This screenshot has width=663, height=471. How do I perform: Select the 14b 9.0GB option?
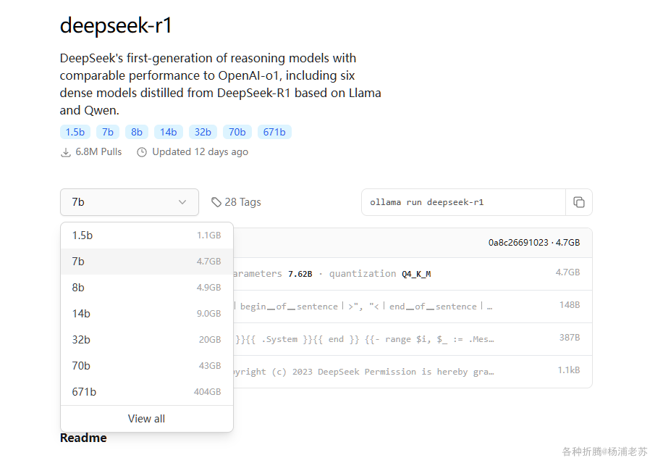click(x=146, y=314)
